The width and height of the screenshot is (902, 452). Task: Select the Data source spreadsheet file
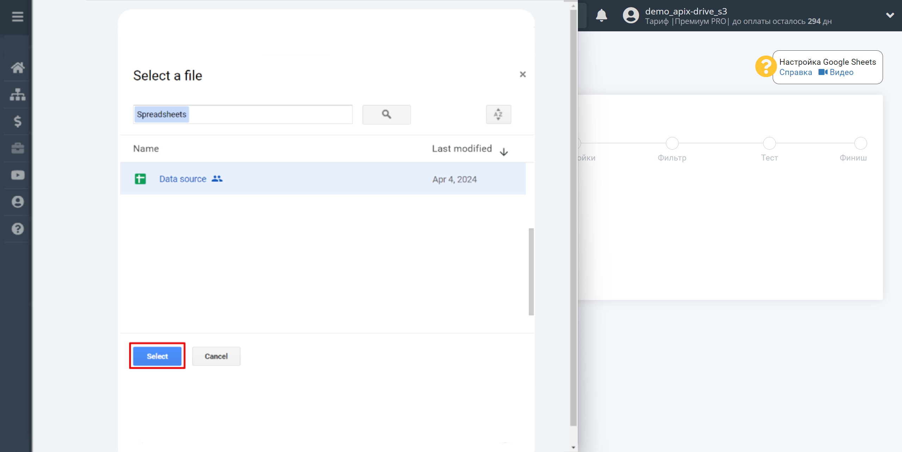[x=182, y=179]
